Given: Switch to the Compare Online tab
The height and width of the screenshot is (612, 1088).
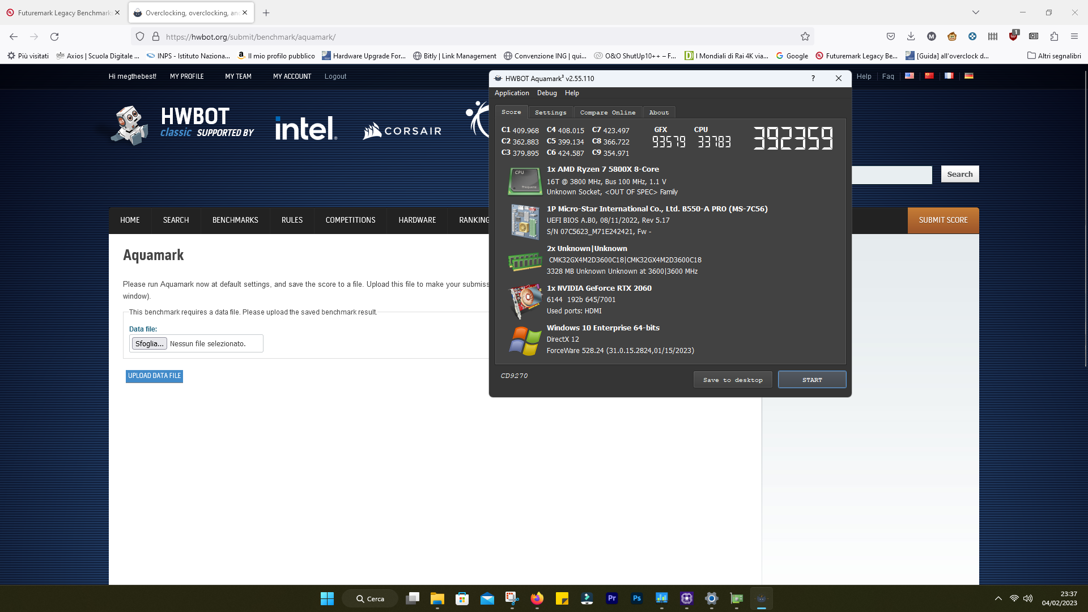Looking at the screenshot, I should pyautogui.click(x=607, y=112).
